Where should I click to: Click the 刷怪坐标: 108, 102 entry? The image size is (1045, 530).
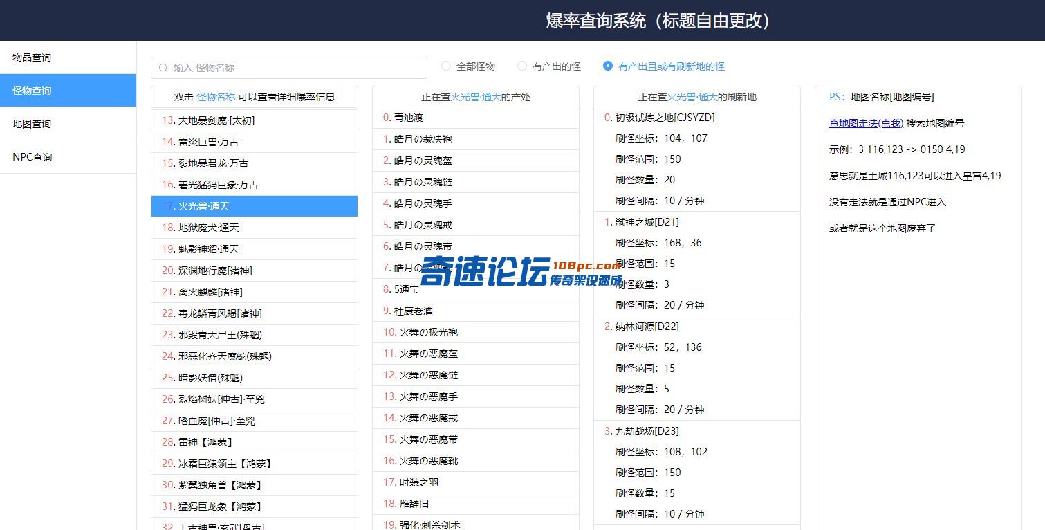[661, 452]
